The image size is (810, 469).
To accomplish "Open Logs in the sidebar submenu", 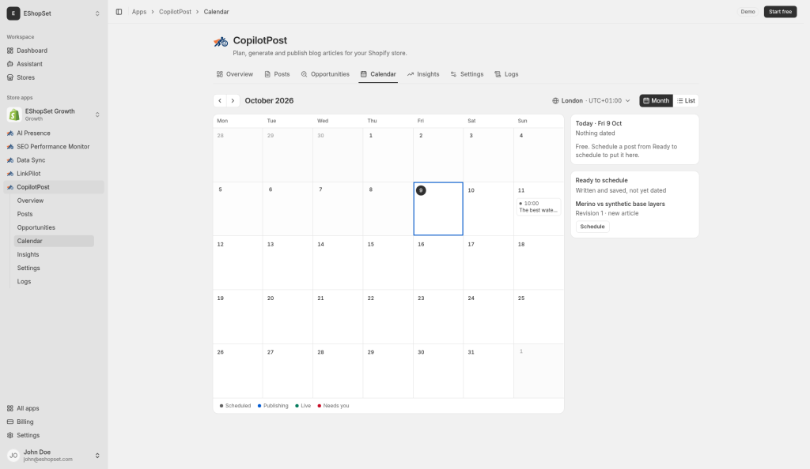I will click(x=54, y=281).
